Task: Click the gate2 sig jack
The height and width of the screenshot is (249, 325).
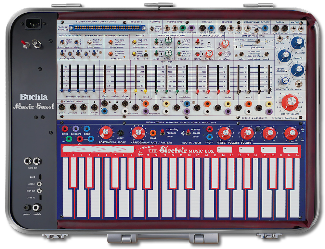Action: click(x=279, y=39)
